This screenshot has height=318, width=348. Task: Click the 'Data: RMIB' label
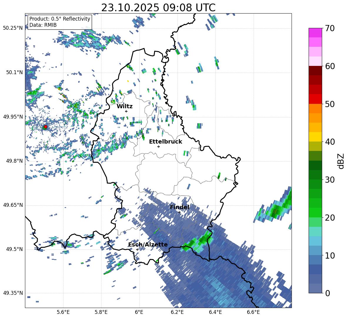pos(43,25)
